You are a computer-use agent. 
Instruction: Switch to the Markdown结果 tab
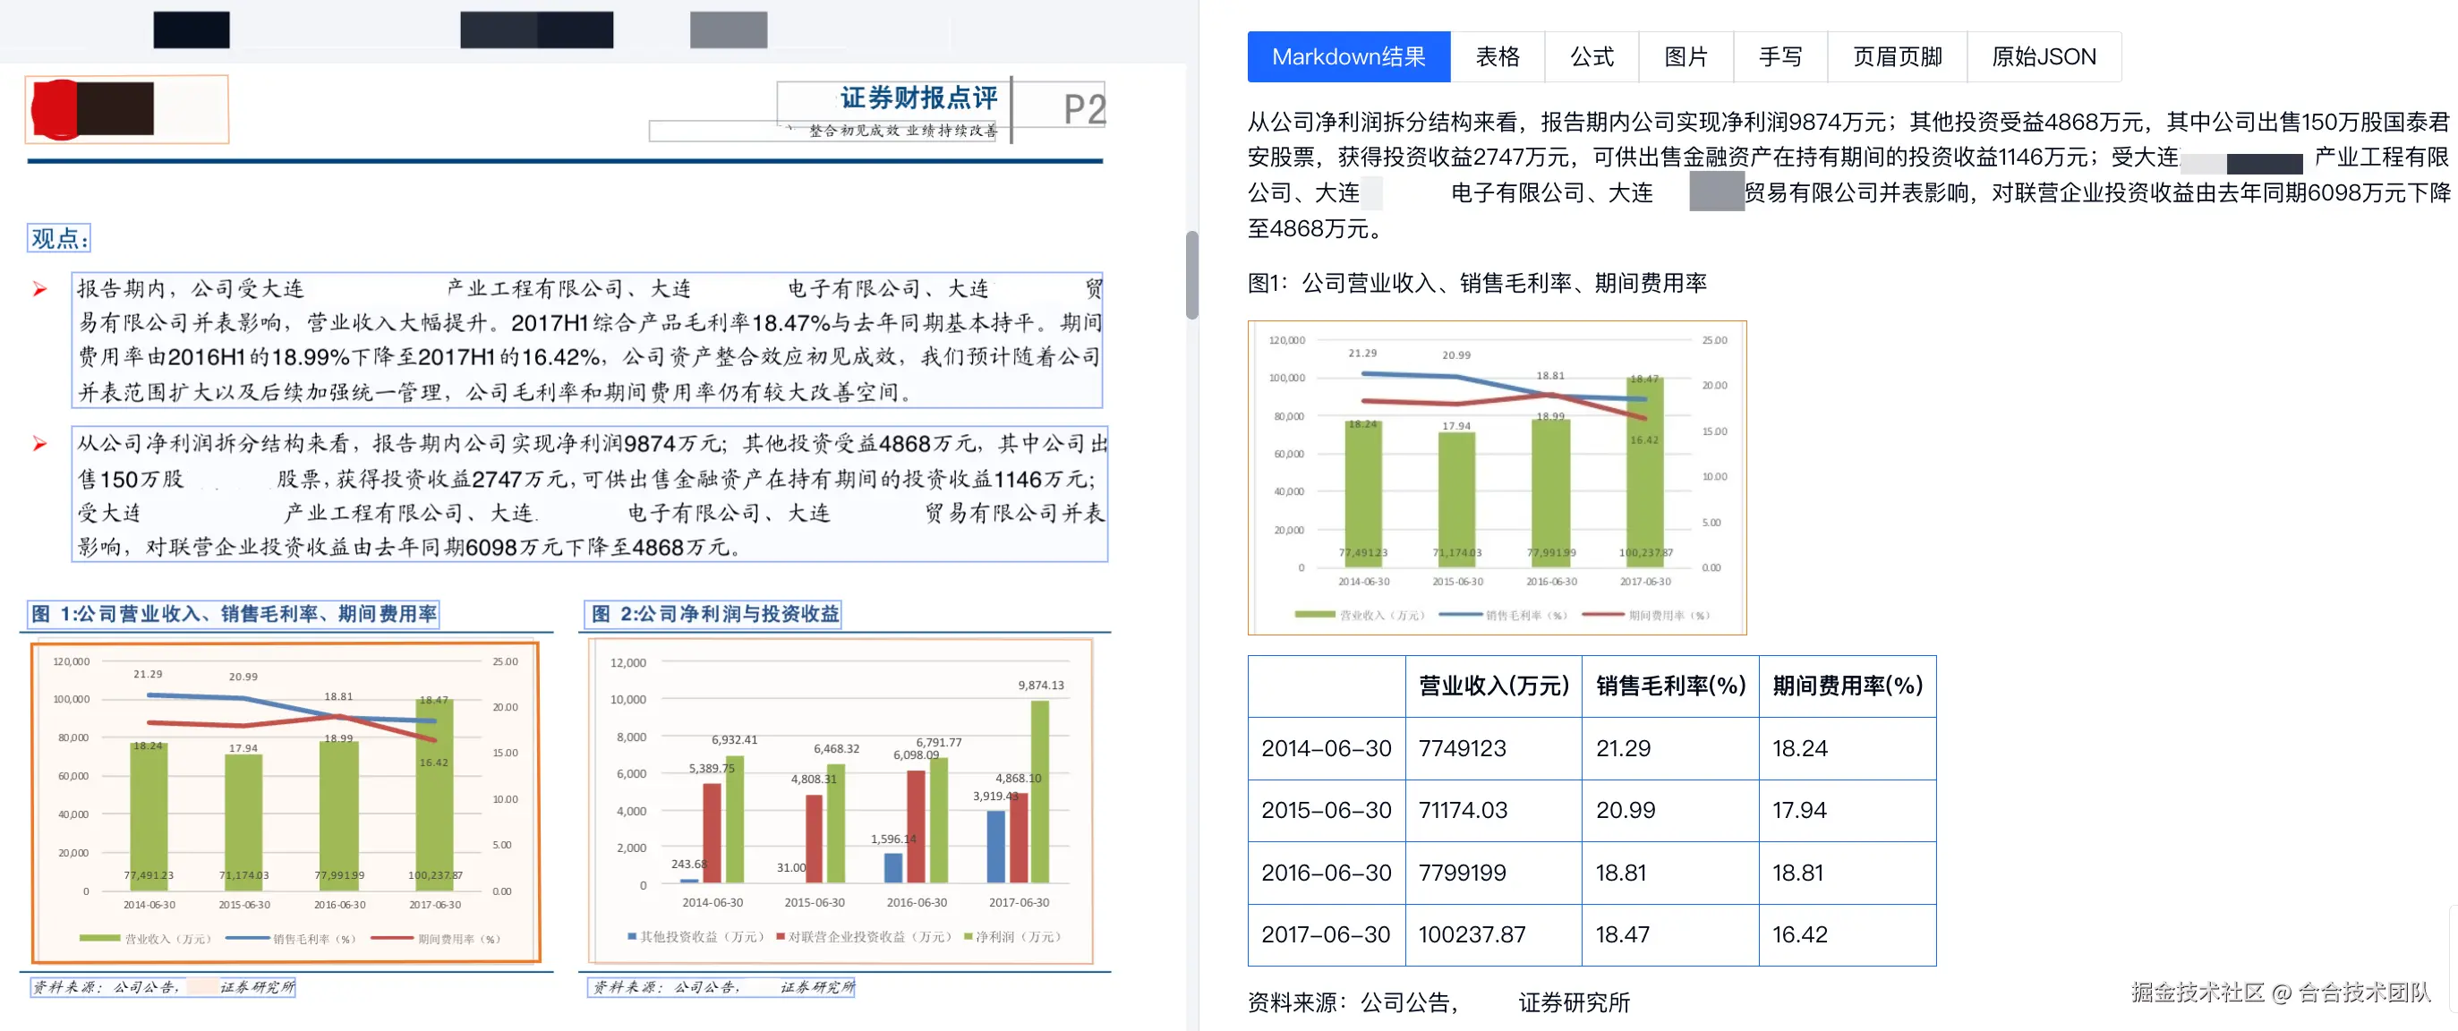tap(1347, 57)
